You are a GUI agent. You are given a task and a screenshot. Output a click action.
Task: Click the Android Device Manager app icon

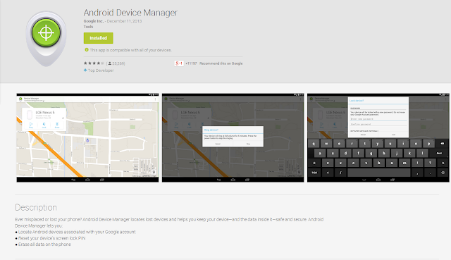coord(46,39)
